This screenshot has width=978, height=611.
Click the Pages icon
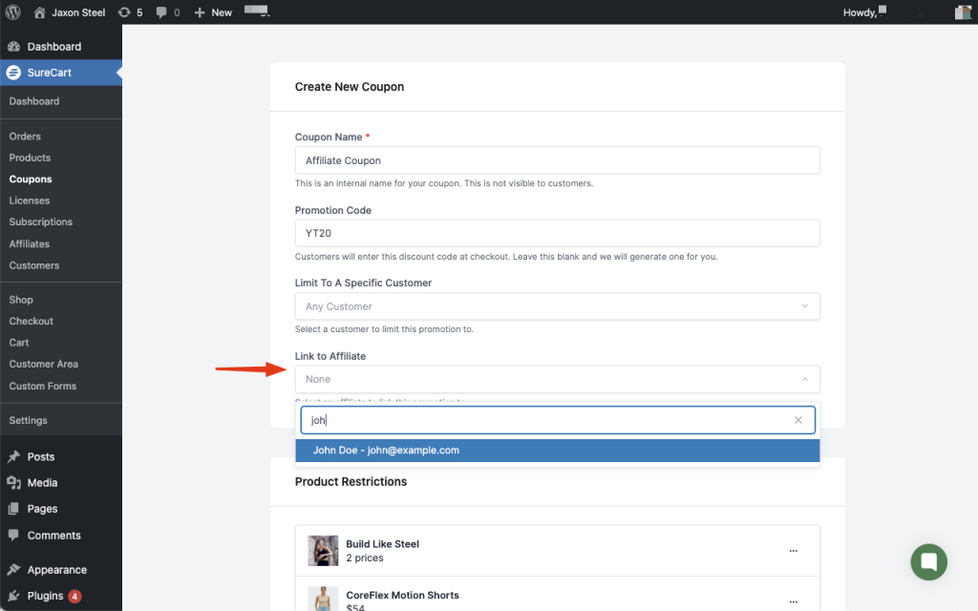pyautogui.click(x=13, y=509)
